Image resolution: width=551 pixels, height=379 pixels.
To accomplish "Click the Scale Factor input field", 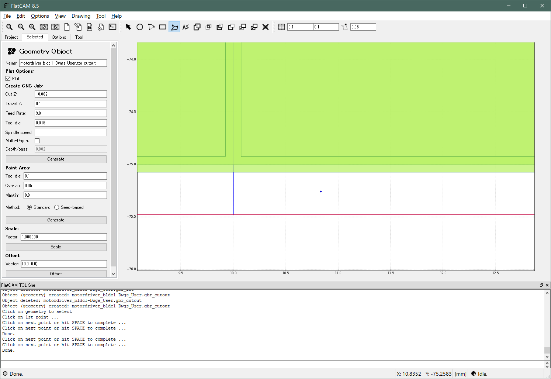I will pyautogui.click(x=64, y=237).
